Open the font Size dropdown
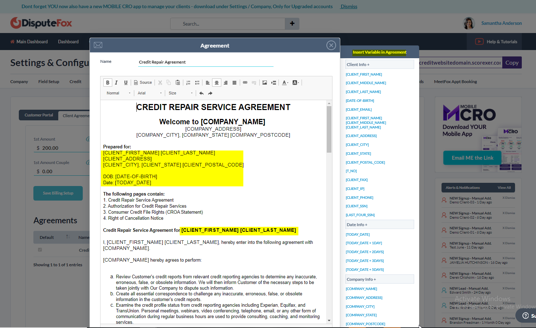 pyautogui.click(x=180, y=93)
